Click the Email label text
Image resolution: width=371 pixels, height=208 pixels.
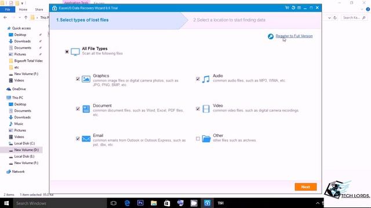[98, 135]
